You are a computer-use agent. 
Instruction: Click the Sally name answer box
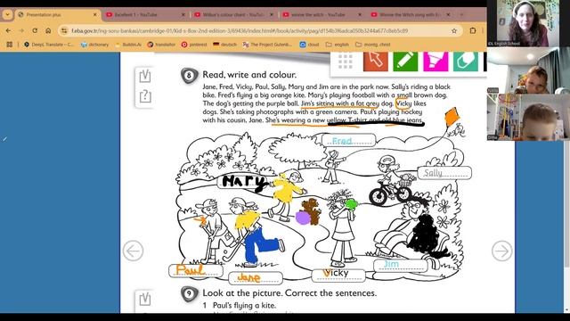coord(444,173)
